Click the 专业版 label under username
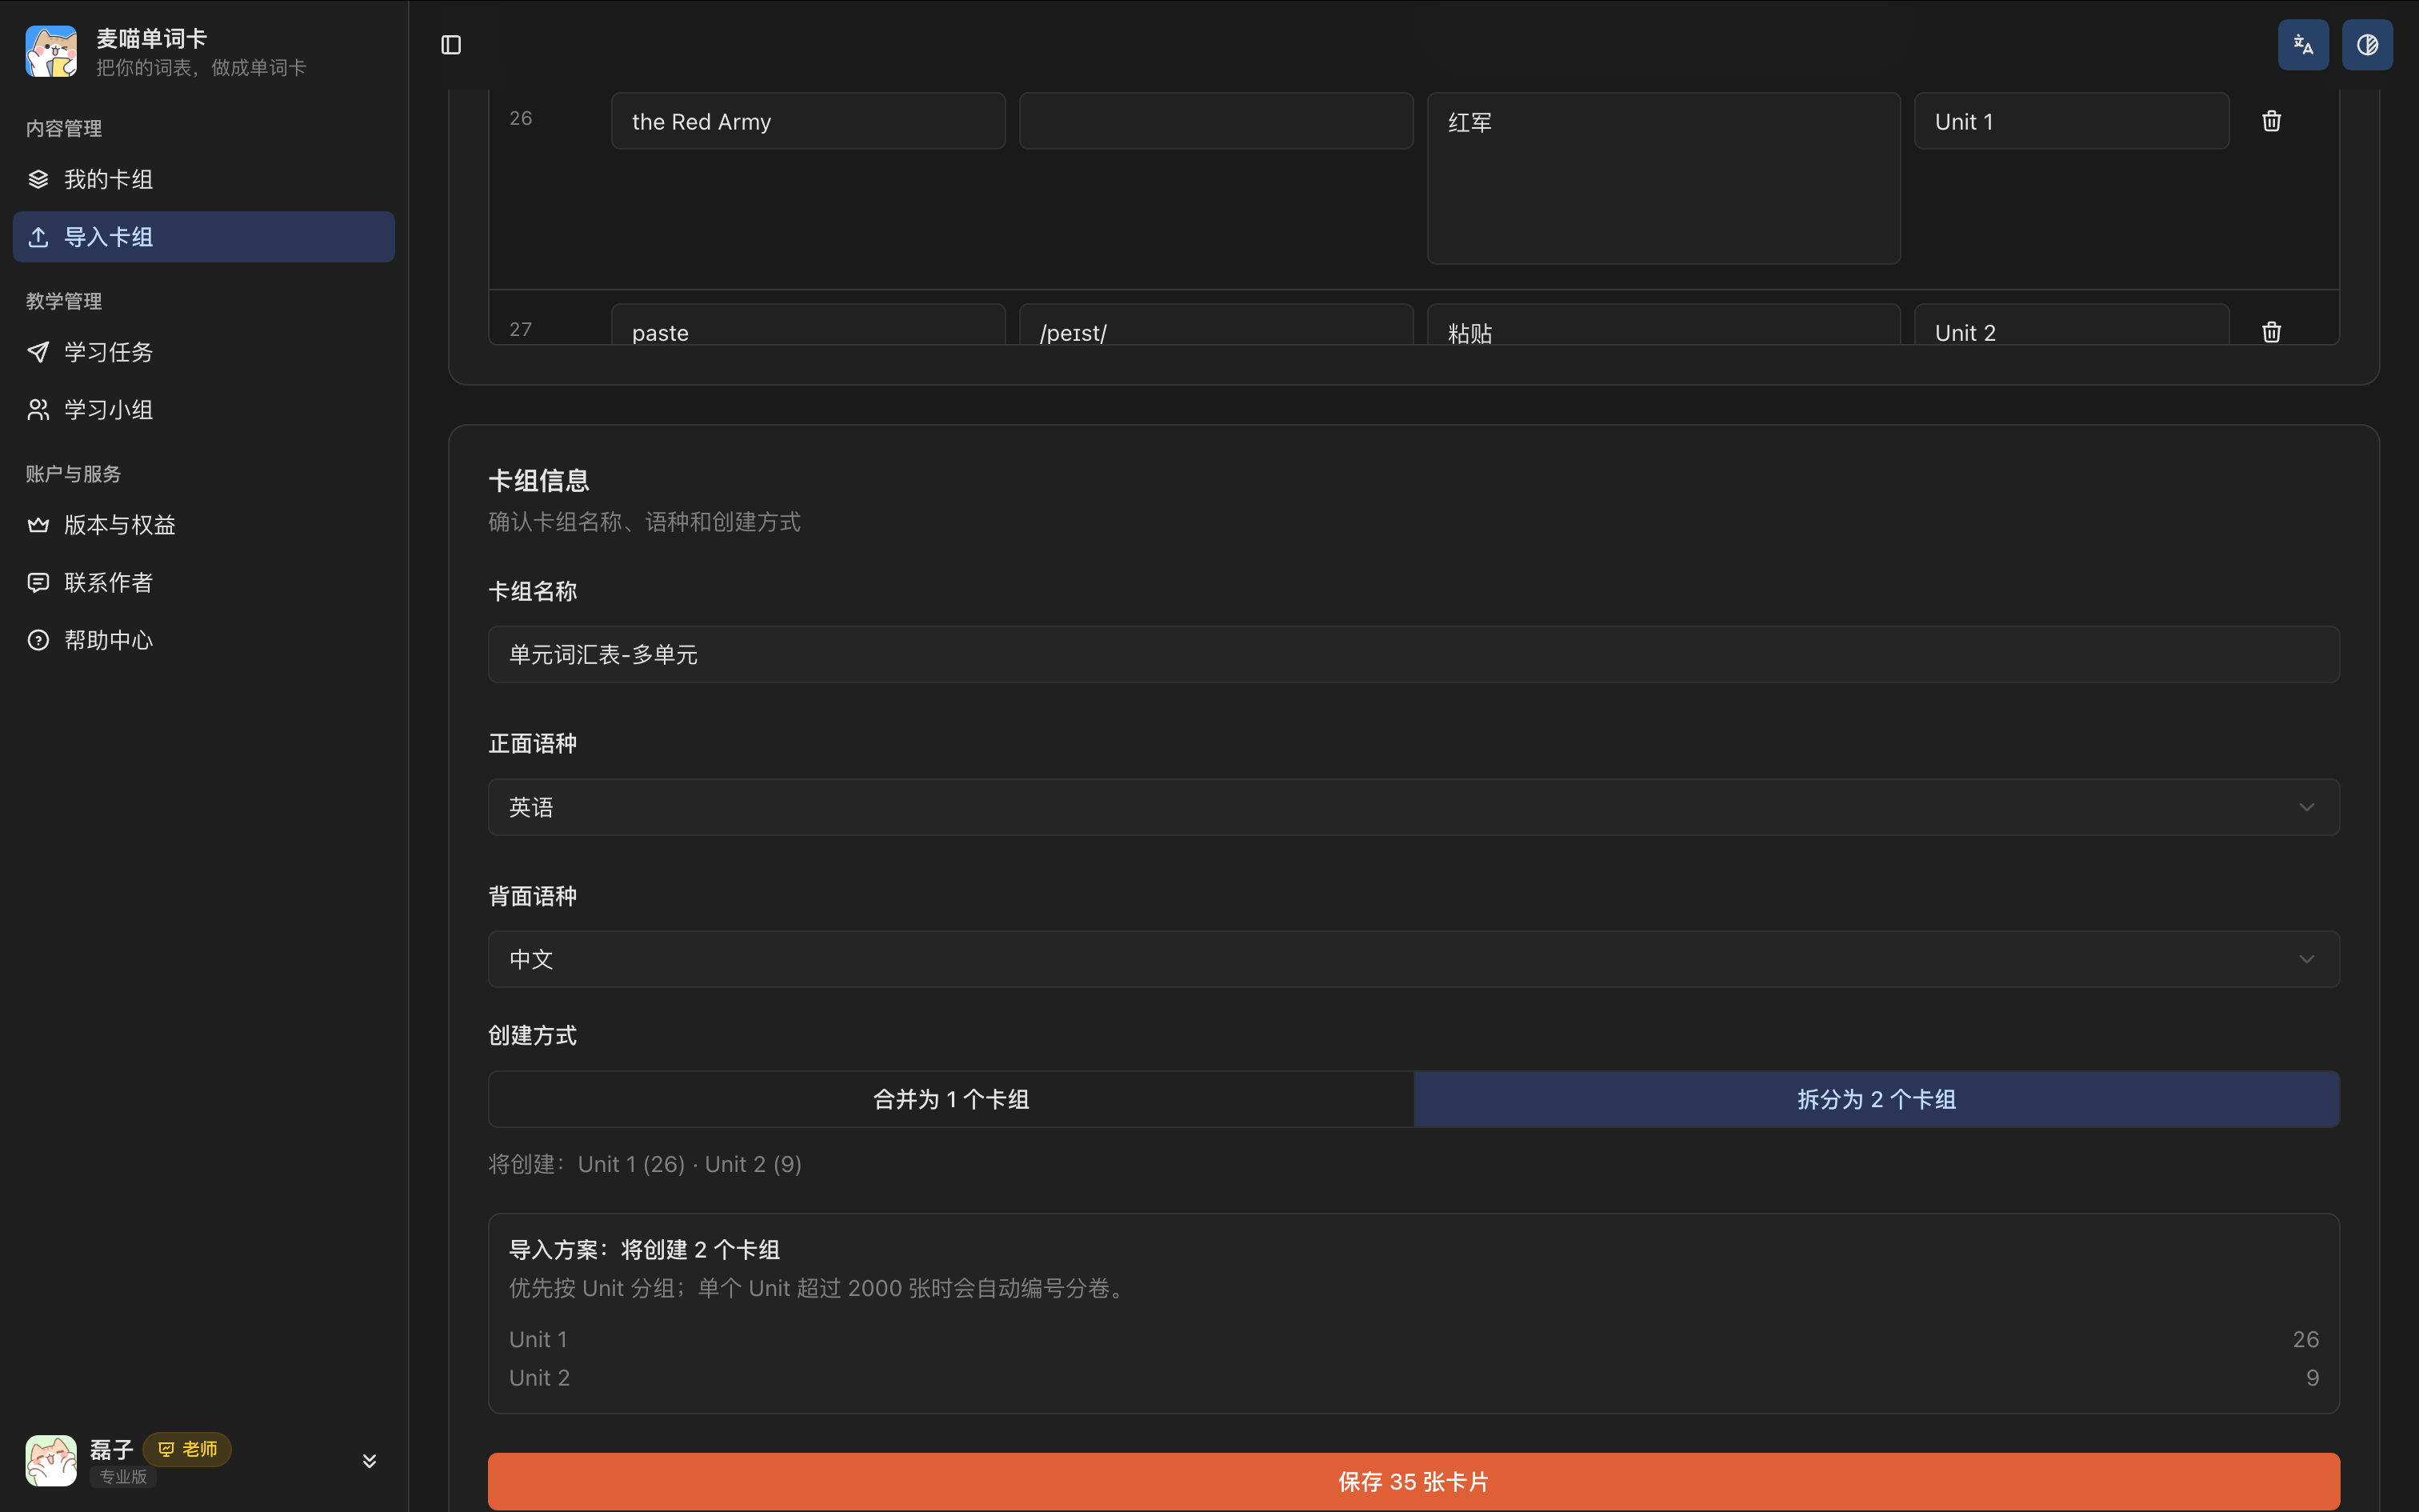 (x=123, y=1476)
